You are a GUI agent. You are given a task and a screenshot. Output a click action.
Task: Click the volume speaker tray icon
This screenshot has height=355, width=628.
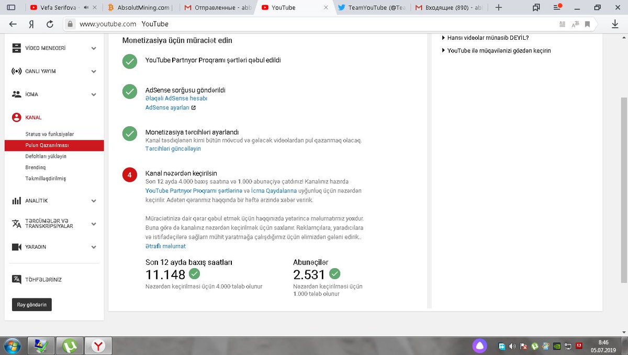(513, 346)
